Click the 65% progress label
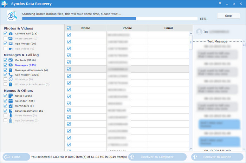Screen dimensions: 246x163 pyautogui.click(x=203, y=19)
